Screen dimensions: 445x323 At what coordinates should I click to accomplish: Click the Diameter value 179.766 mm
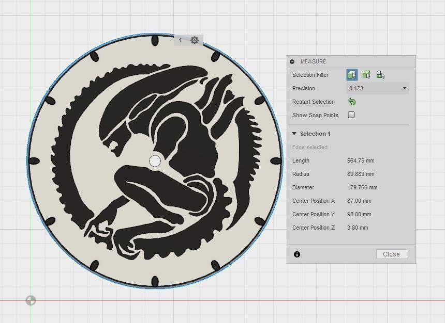tap(362, 187)
